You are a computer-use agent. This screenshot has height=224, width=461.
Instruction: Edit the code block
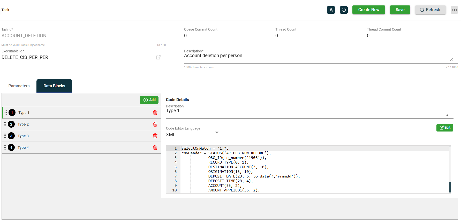coord(444,128)
